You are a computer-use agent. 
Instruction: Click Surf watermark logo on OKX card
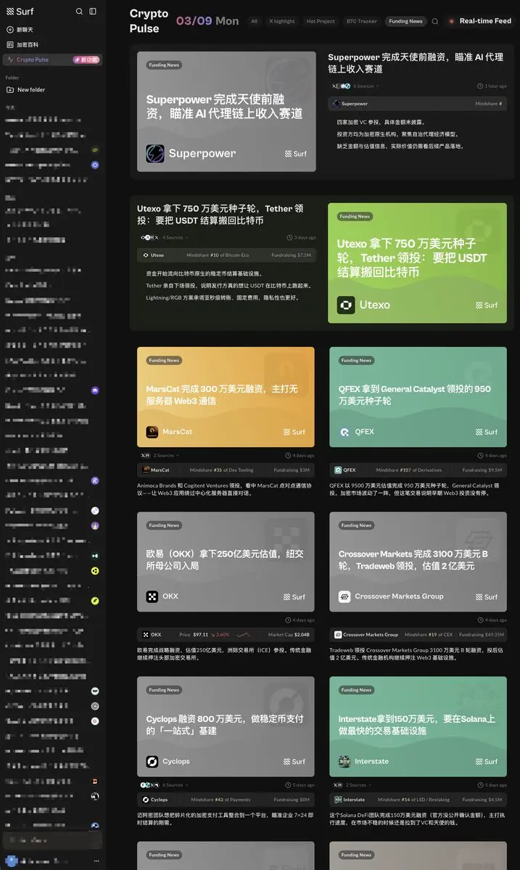[x=294, y=597]
